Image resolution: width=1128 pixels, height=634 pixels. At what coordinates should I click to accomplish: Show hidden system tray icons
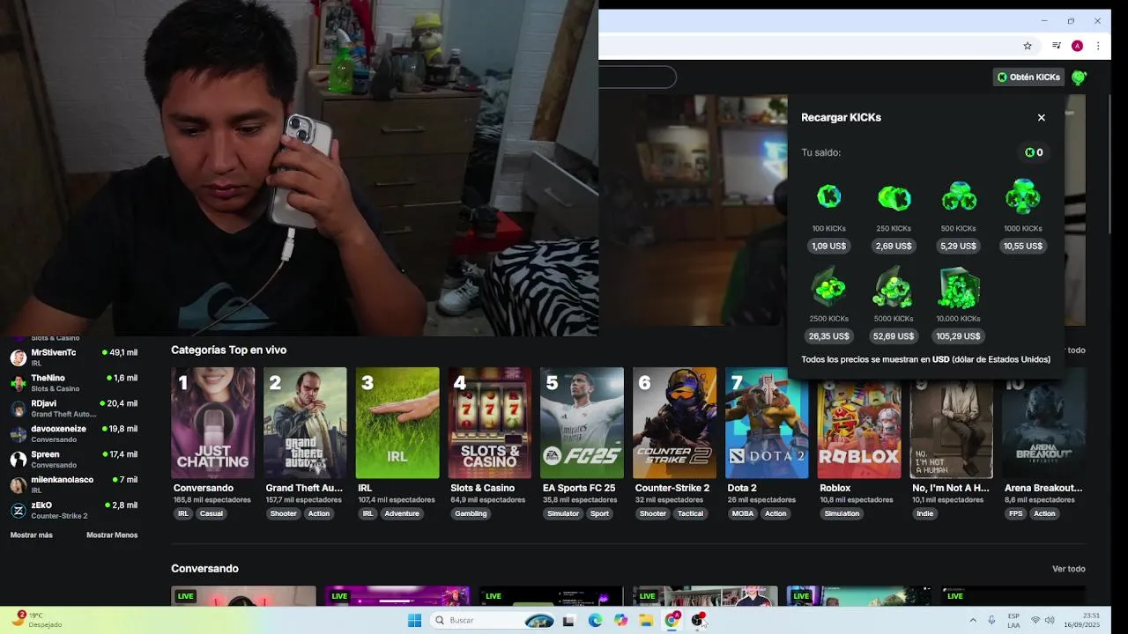(973, 620)
